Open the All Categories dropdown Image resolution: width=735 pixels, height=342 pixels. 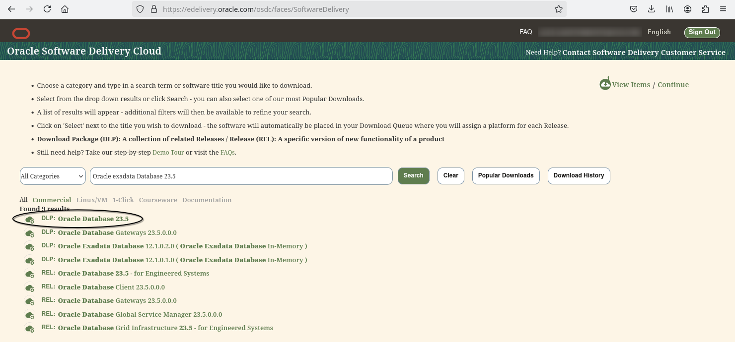[x=52, y=176]
